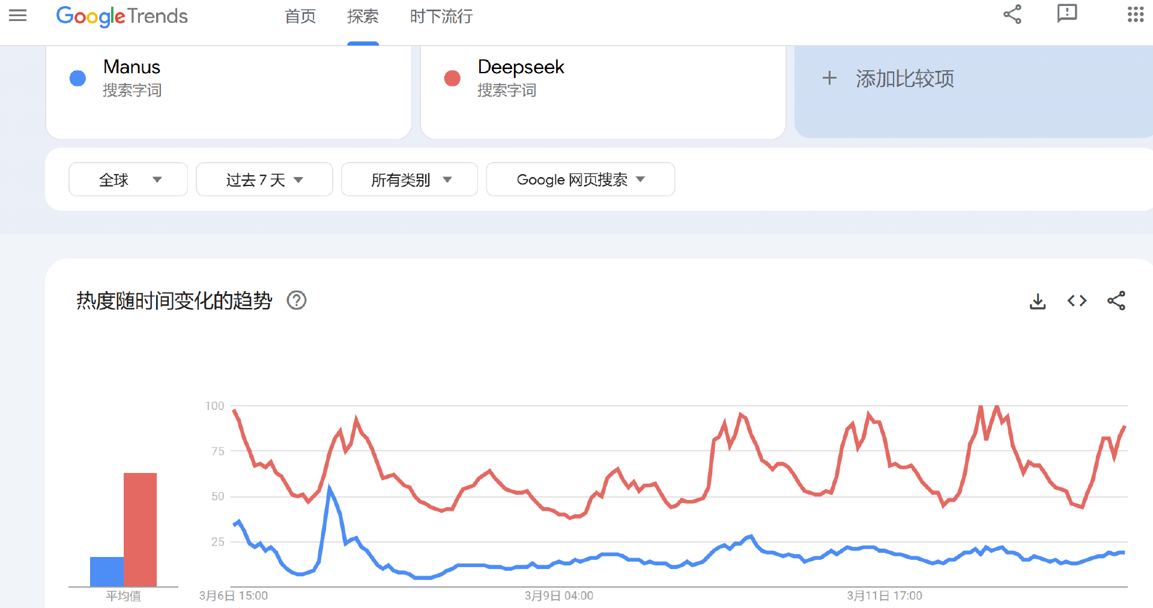Viewport: 1153px width, 608px height.
Task: Open the 全球 region dropdown
Action: (129, 179)
